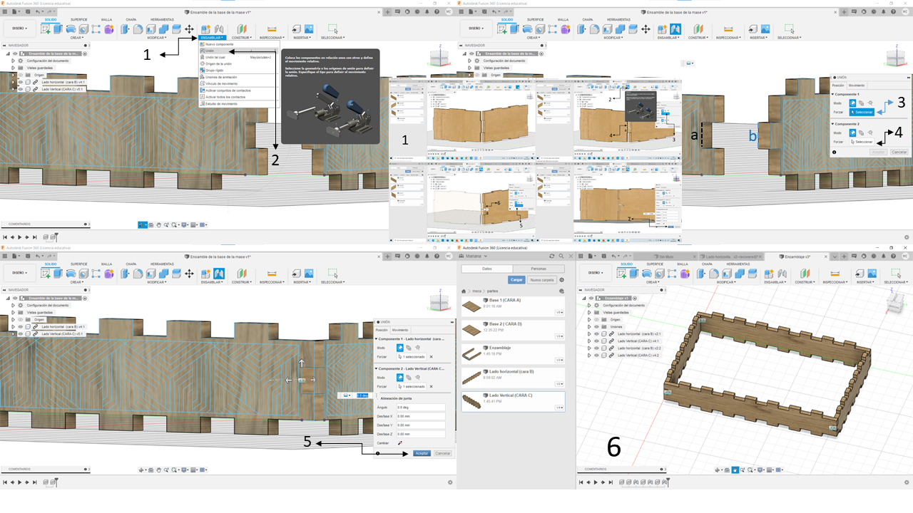The image size is (913, 513).
Task: Click the Cargar upload button
Action: point(516,280)
